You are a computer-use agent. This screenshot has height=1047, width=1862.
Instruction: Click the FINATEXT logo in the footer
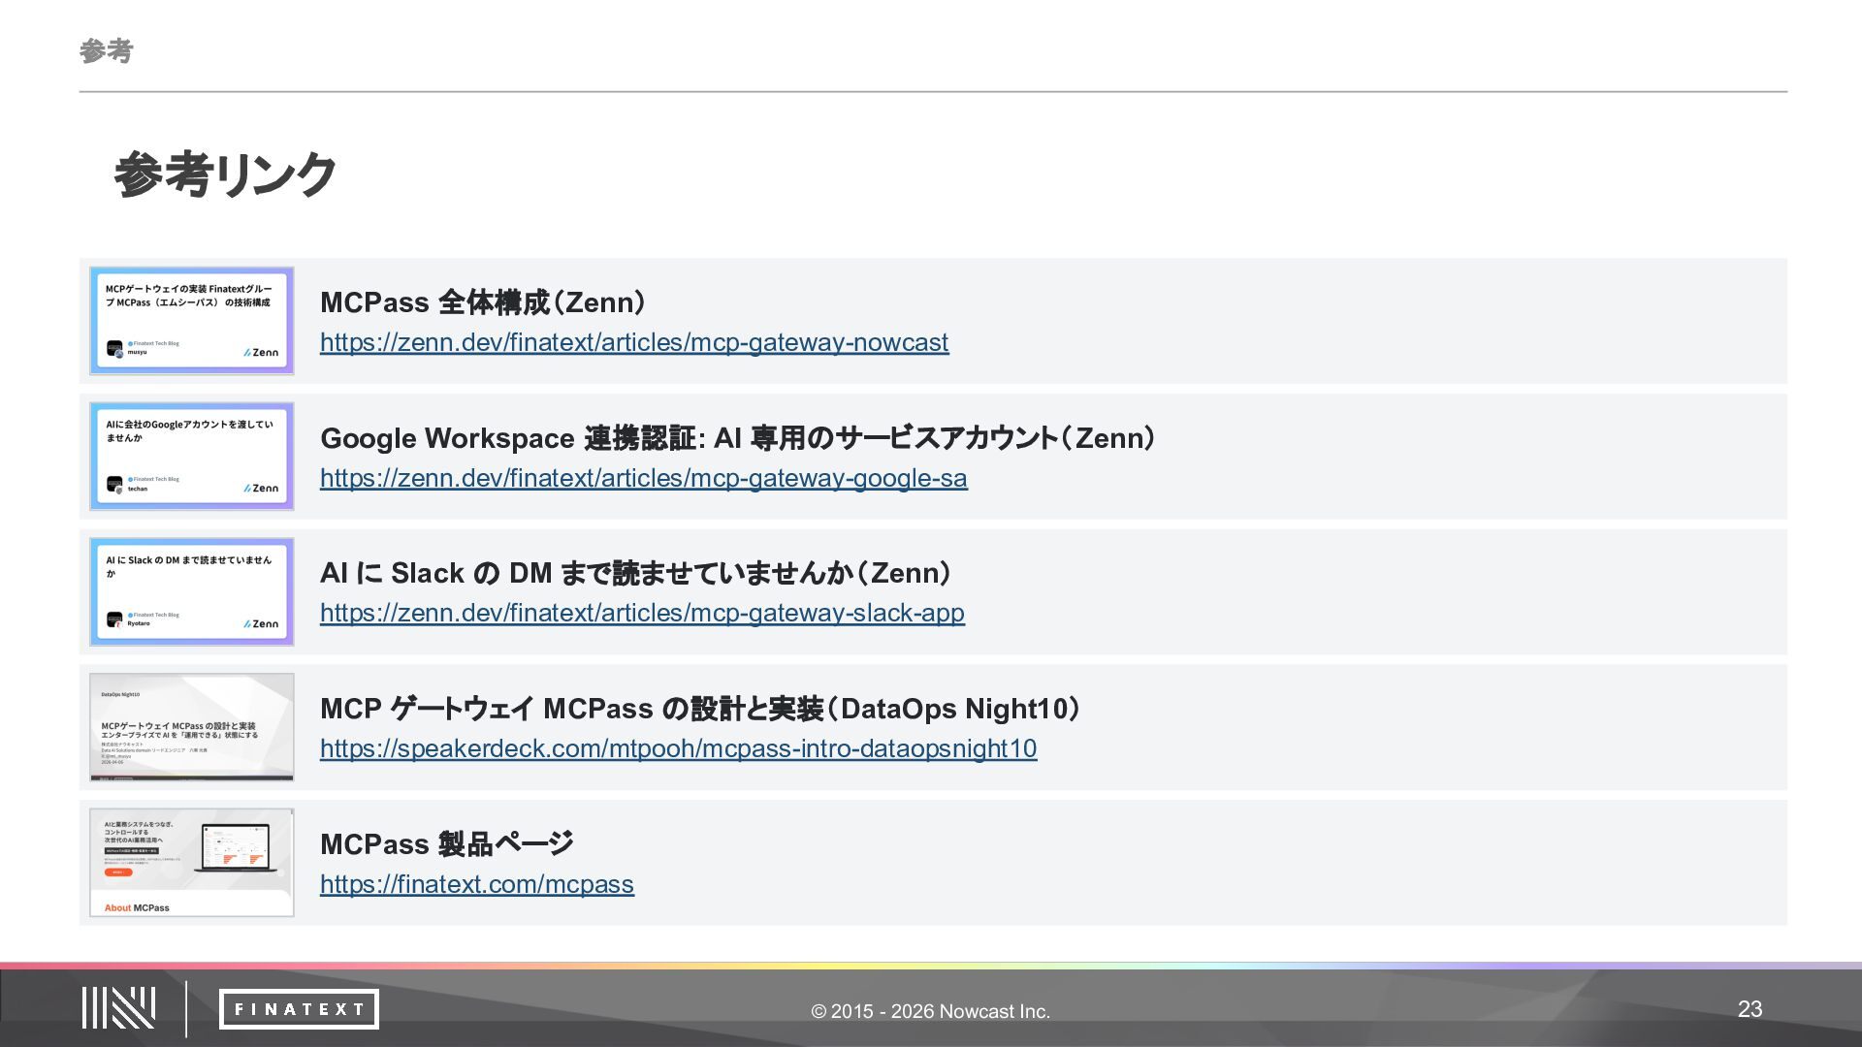coord(299,1009)
